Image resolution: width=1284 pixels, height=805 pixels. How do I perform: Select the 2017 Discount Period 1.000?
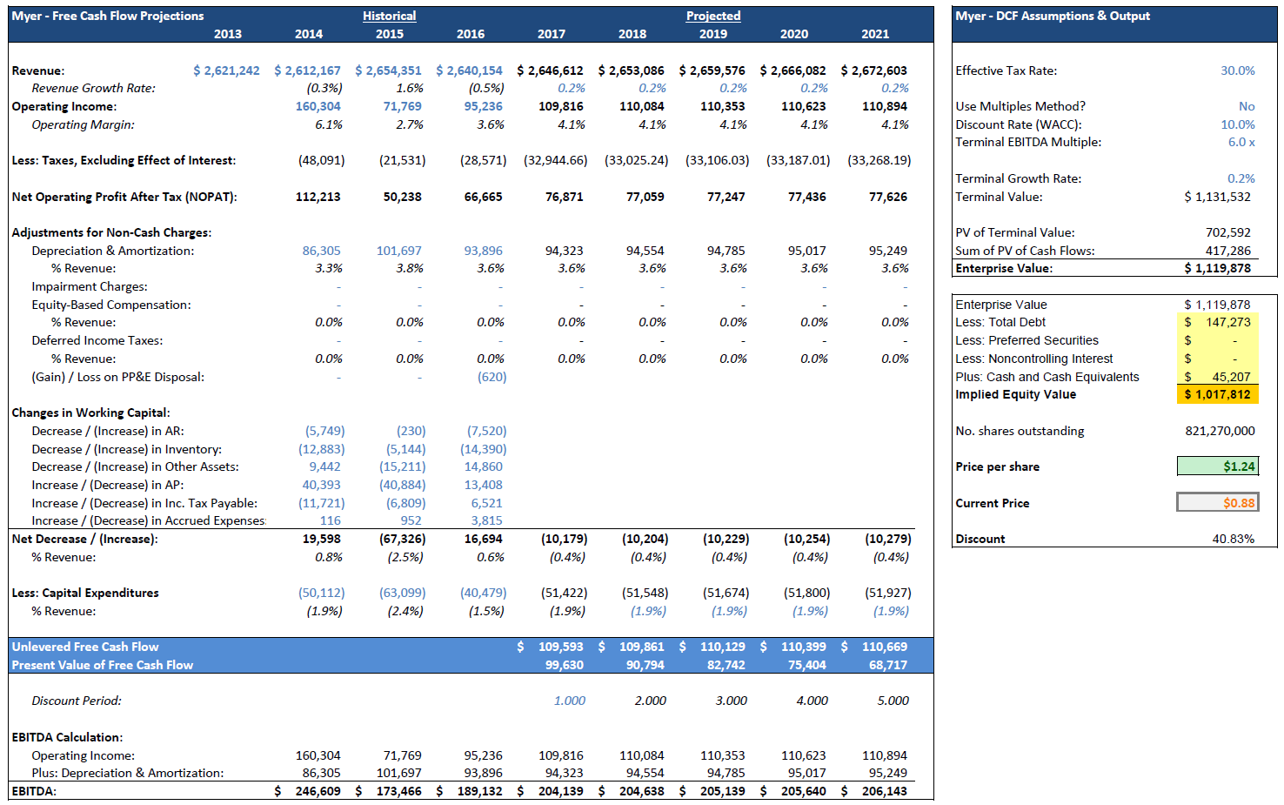point(570,701)
